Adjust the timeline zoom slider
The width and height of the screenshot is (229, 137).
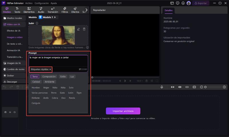(205, 87)
